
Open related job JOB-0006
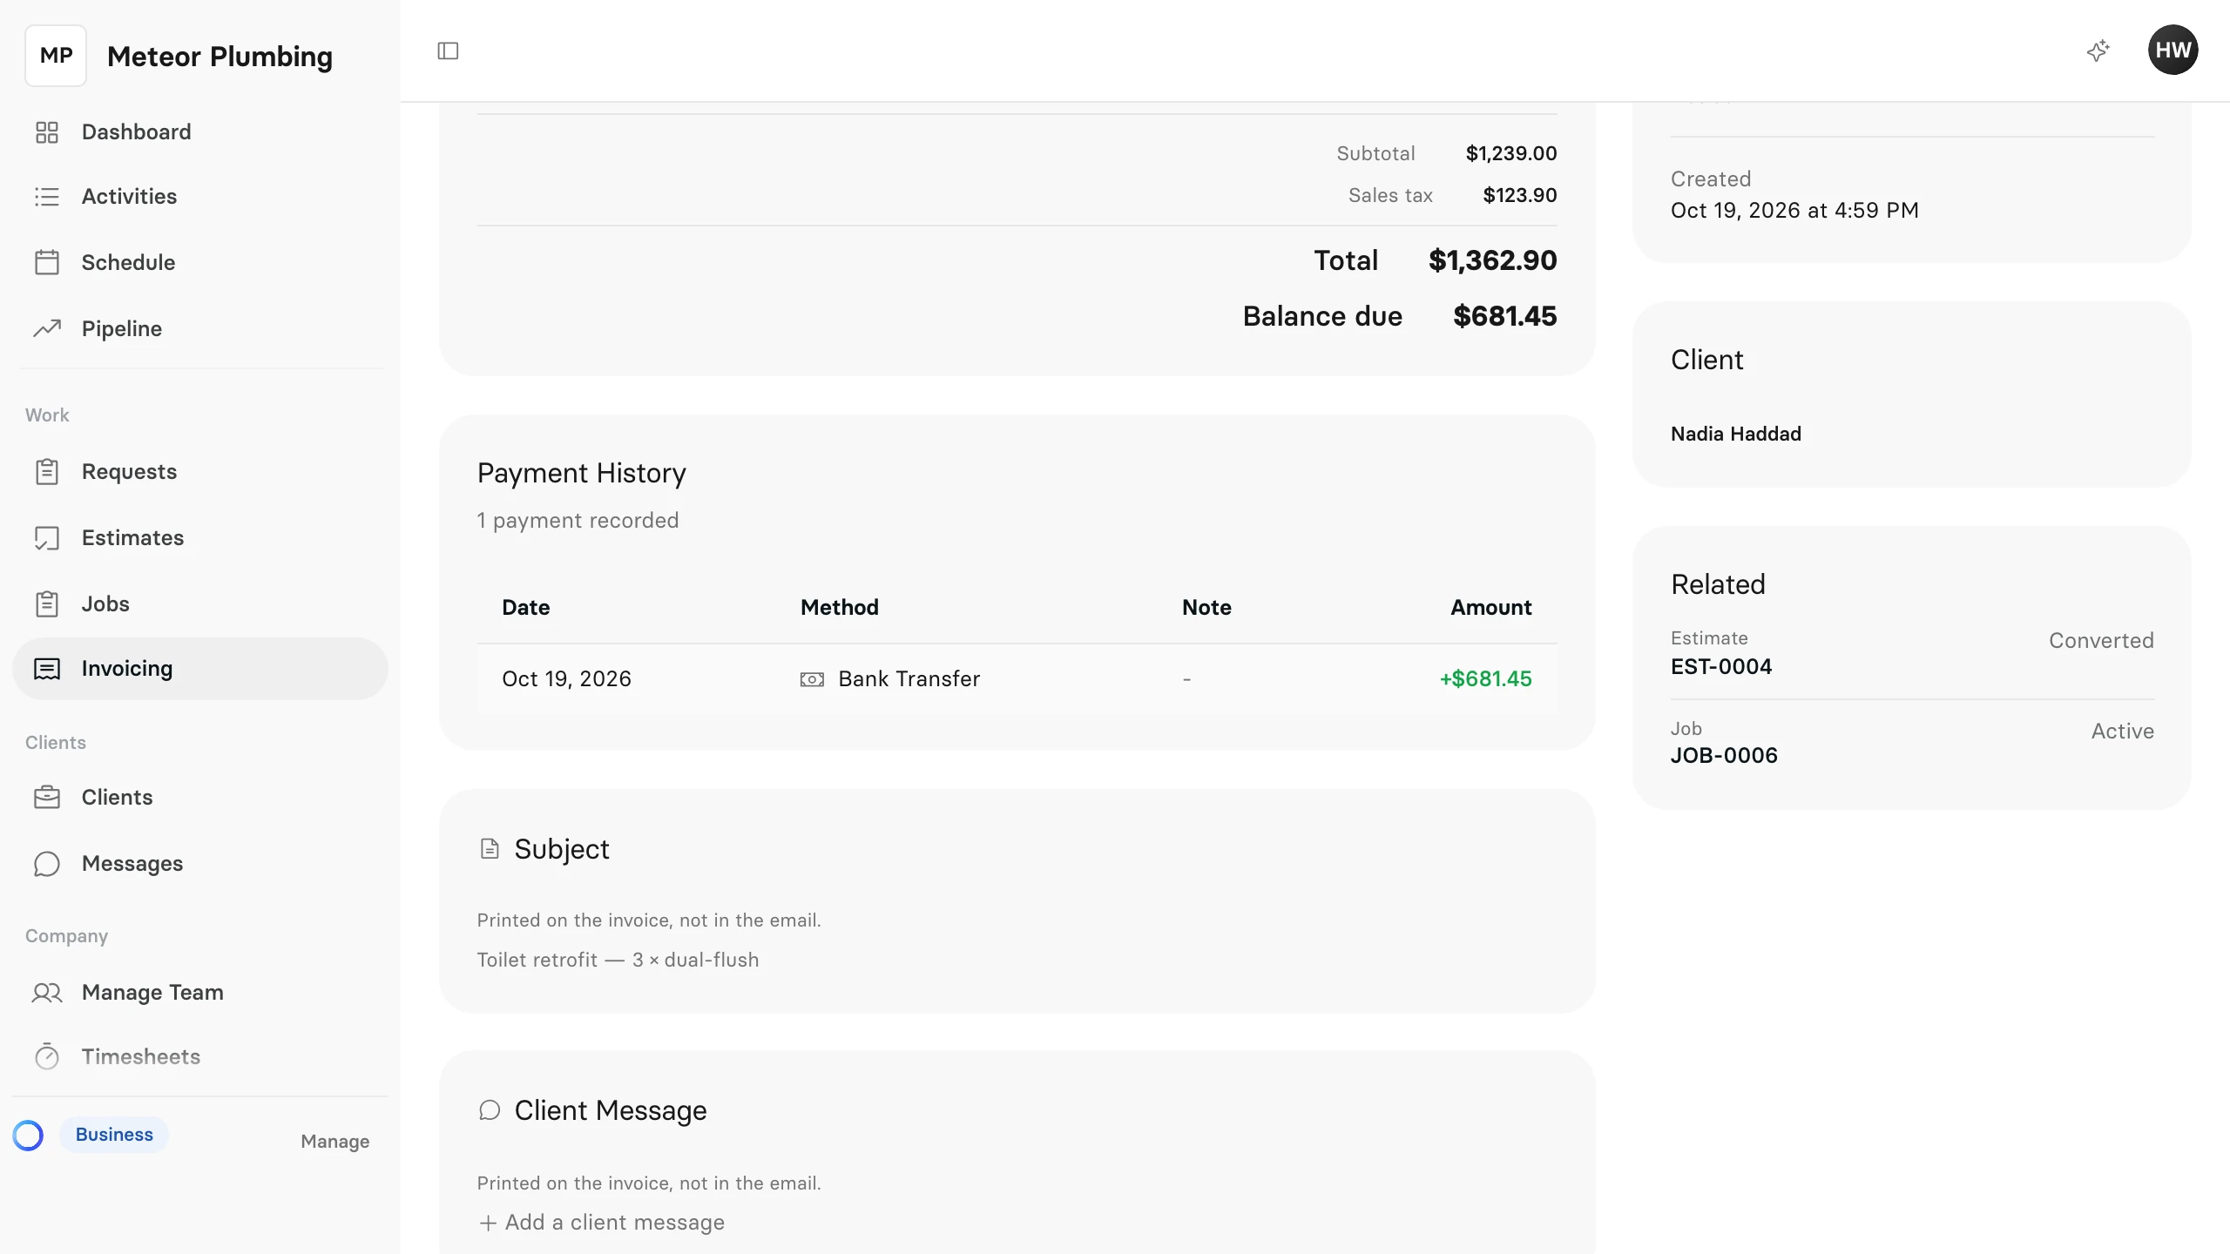[x=1724, y=756]
